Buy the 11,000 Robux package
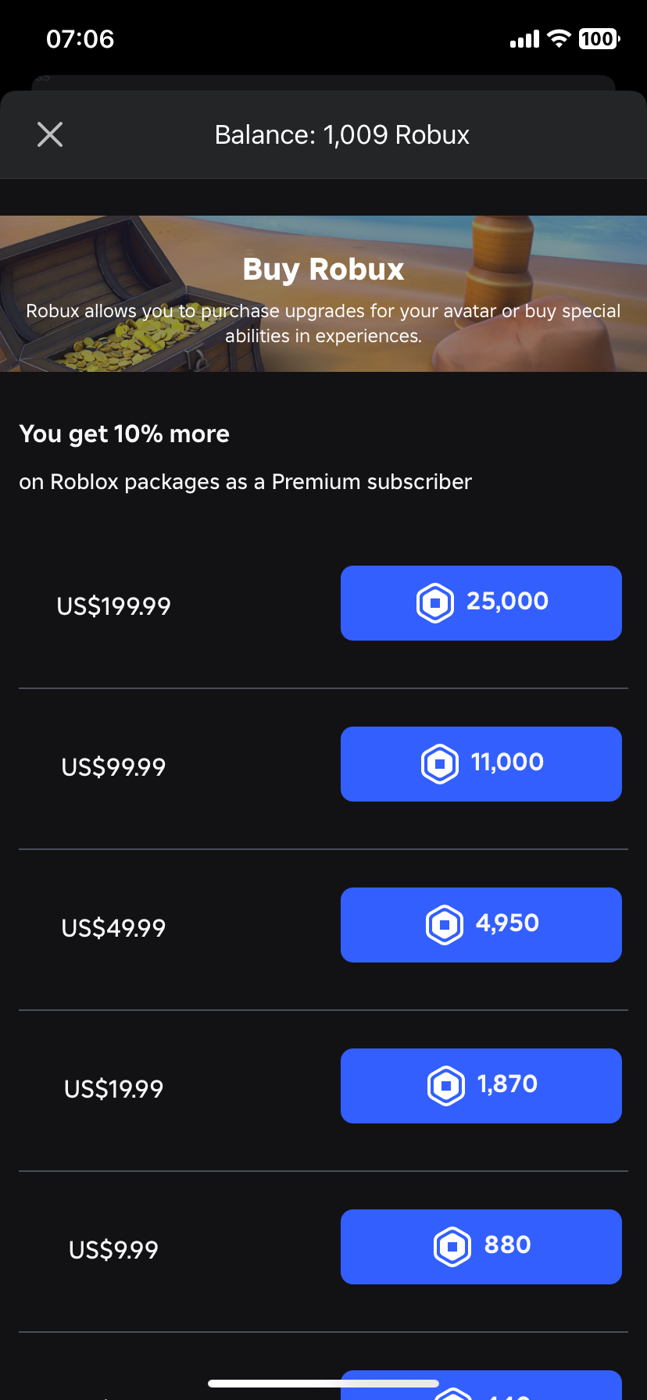 point(481,764)
